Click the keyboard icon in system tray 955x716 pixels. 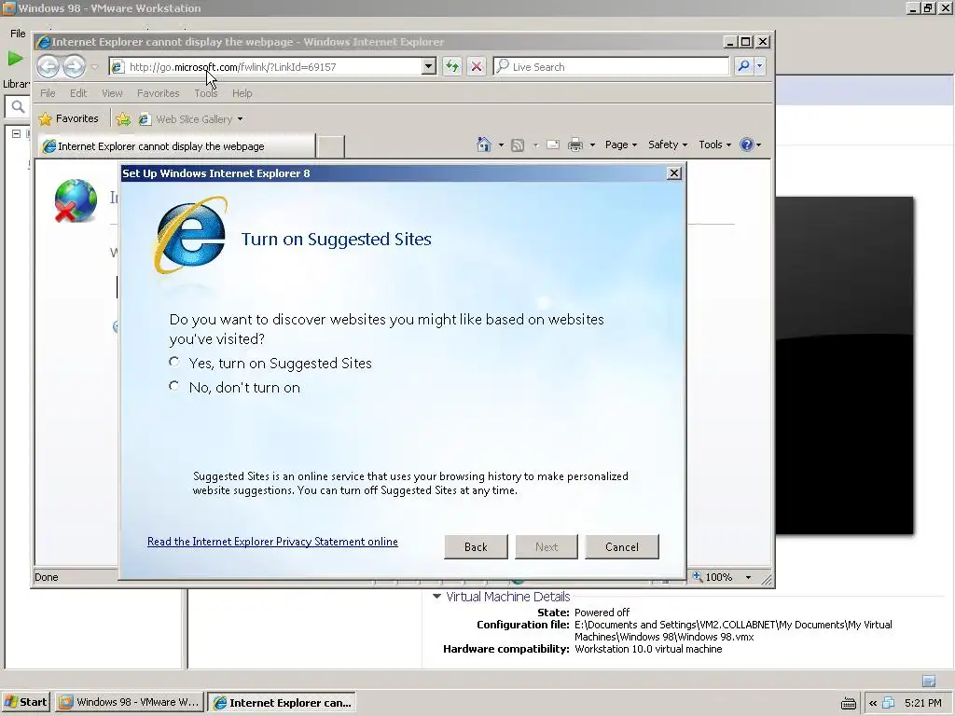(x=848, y=703)
